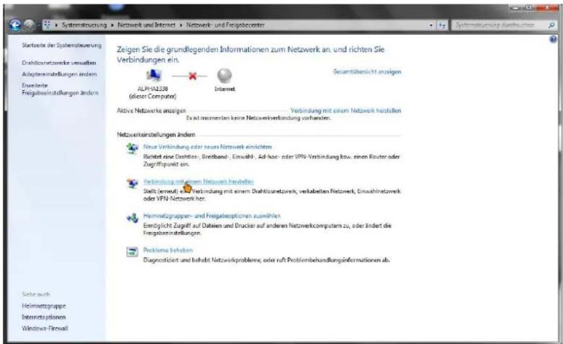This screenshot has height=344, width=563.
Task: Click top-right Verbindung mit einem Netzwerk herstellen link
Action: click(346, 111)
